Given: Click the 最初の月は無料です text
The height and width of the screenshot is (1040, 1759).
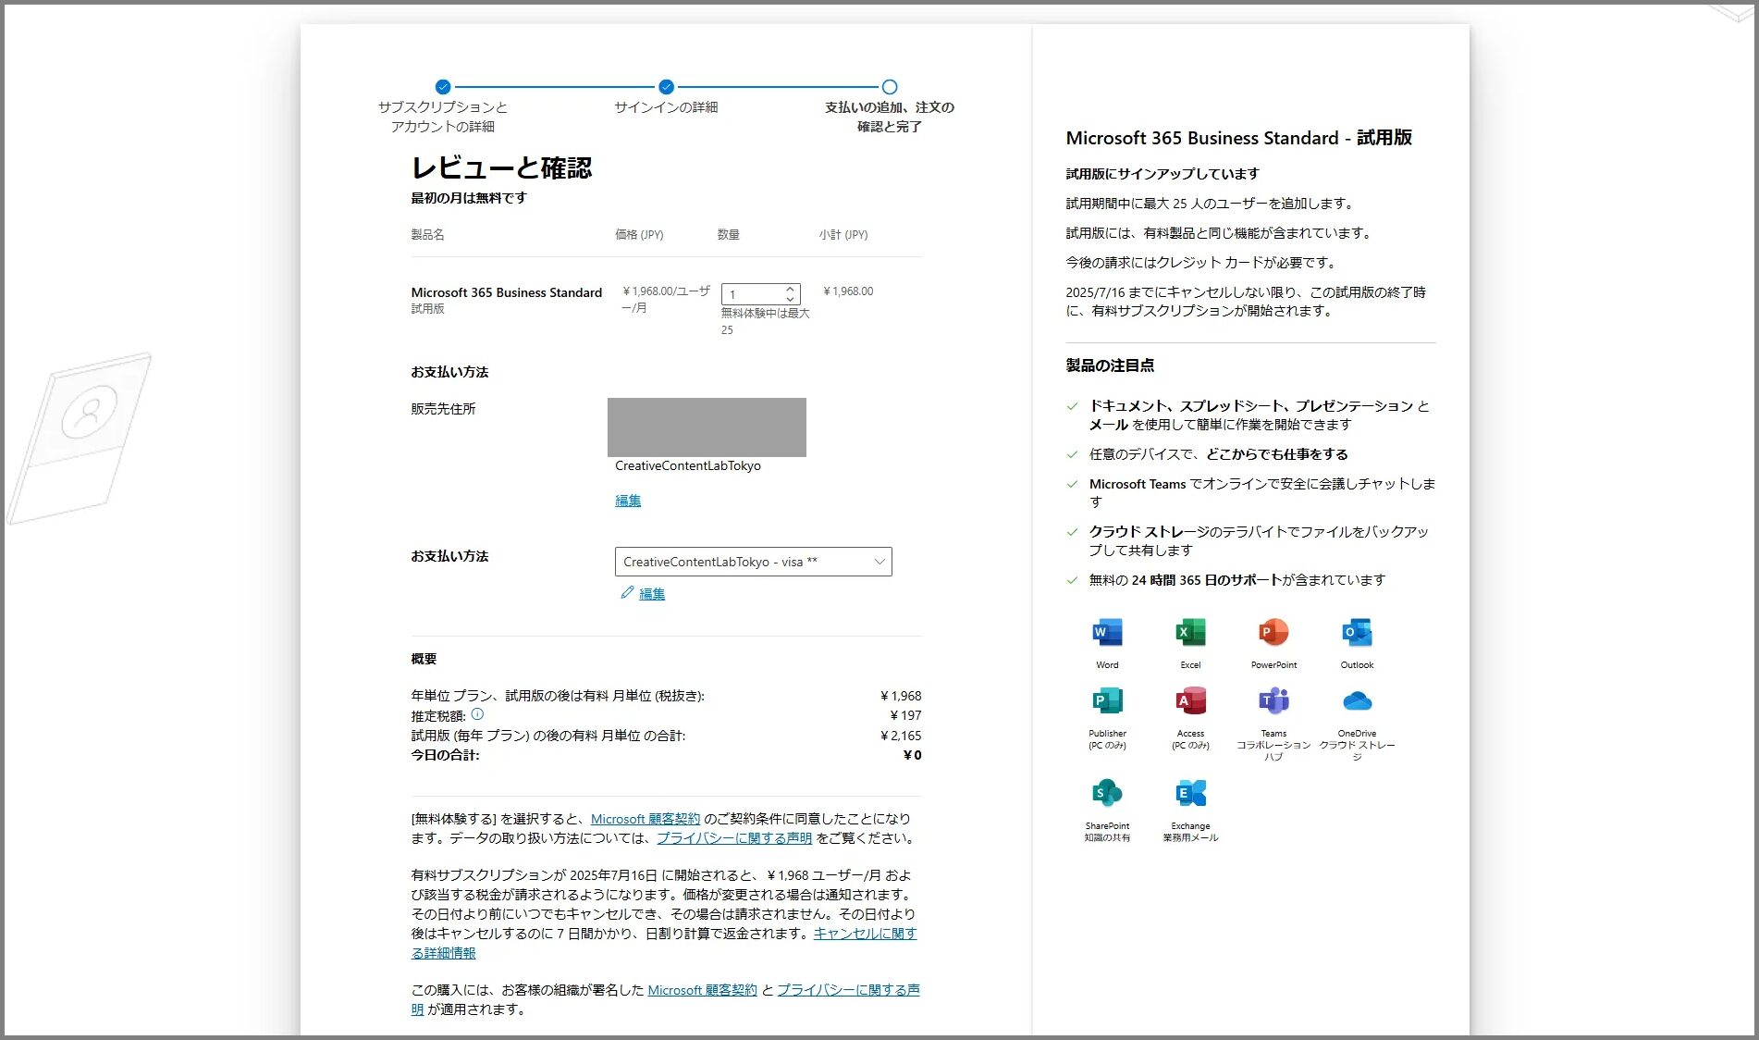Looking at the screenshot, I should point(469,198).
